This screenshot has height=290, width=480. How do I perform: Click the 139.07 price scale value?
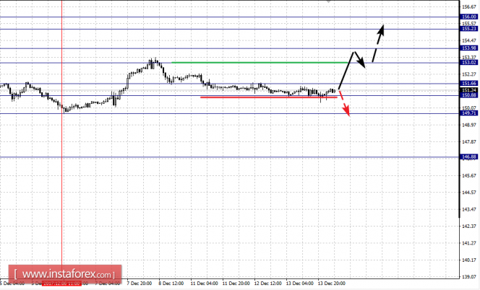[x=469, y=276]
